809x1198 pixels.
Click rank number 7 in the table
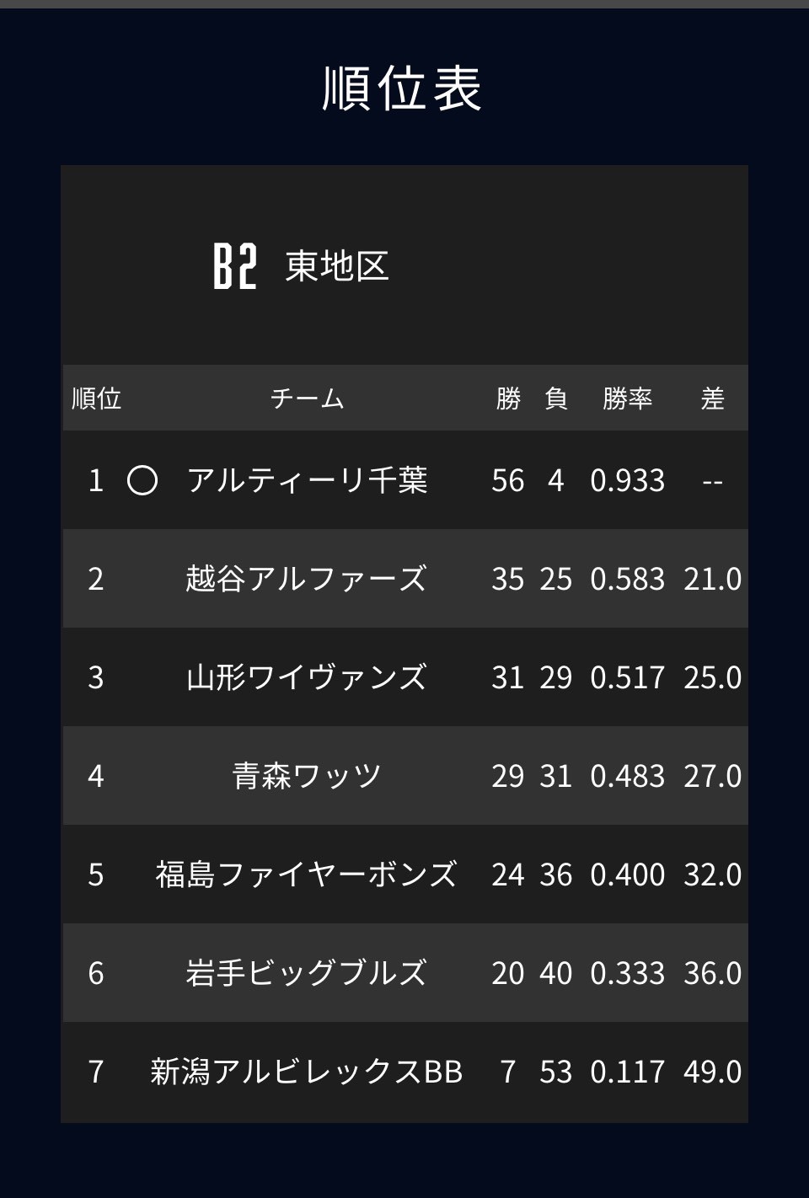coord(96,1072)
